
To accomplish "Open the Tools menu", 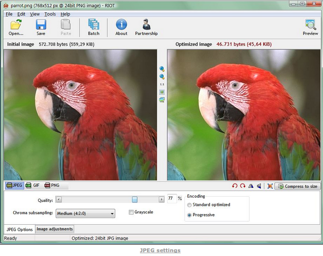I will coord(50,14).
